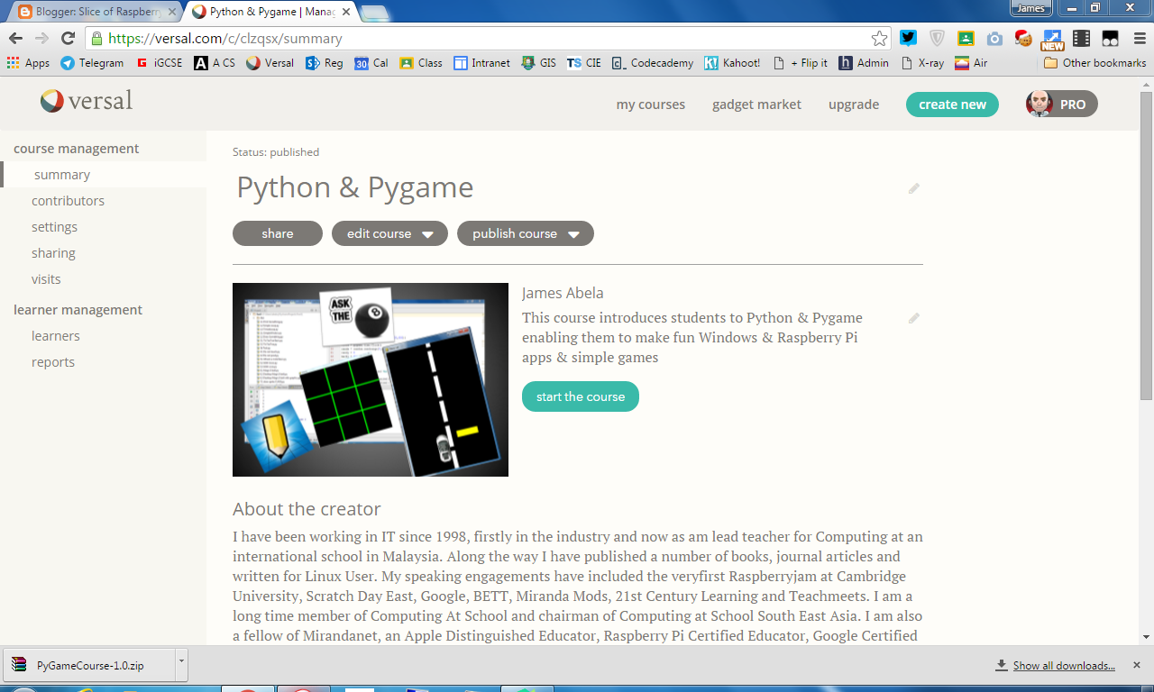Open the gadget market page
Image resolution: width=1154 pixels, height=692 pixels.
pos(756,105)
